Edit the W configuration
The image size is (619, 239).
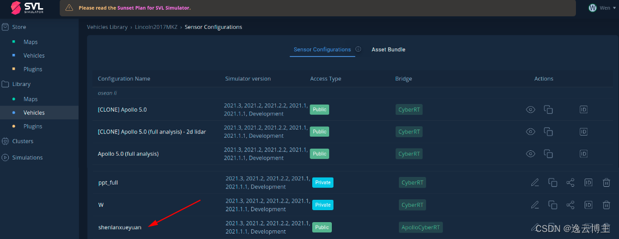pos(535,205)
